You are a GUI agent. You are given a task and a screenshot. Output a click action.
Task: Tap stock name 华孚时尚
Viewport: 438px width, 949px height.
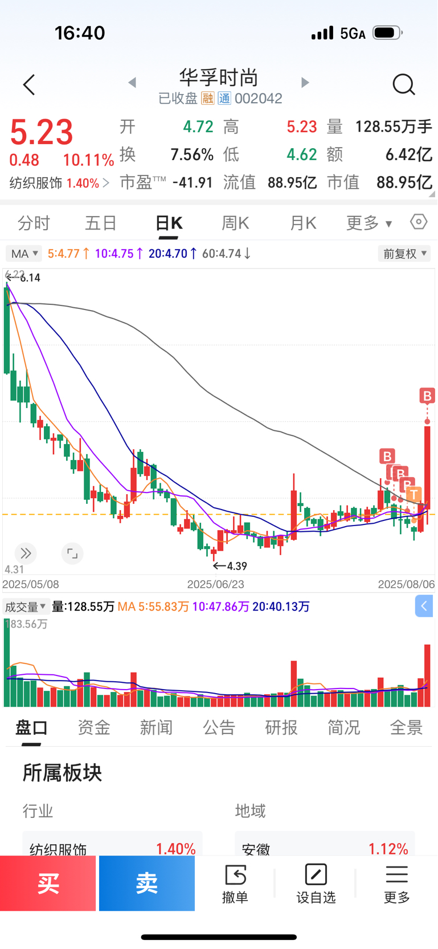(219, 78)
